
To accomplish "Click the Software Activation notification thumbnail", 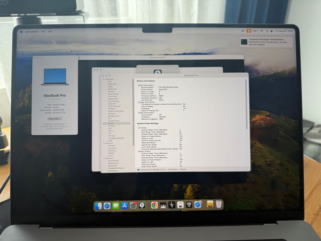I will pos(244,42).
